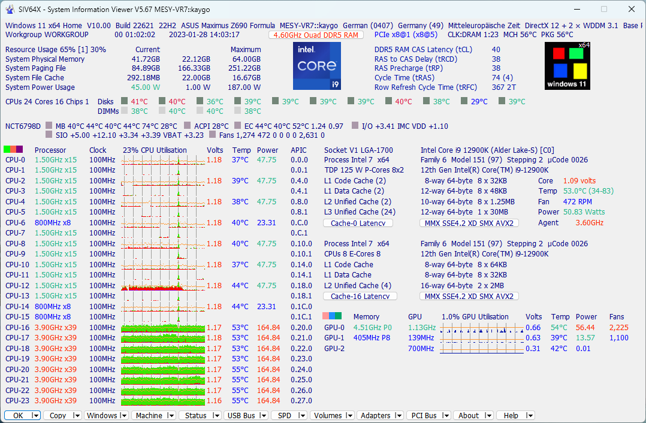This screenshot has height=423, width=646.
Task: Open the Cache-16 Latency button
Action: pyautogui.click(x=360, y=296)
